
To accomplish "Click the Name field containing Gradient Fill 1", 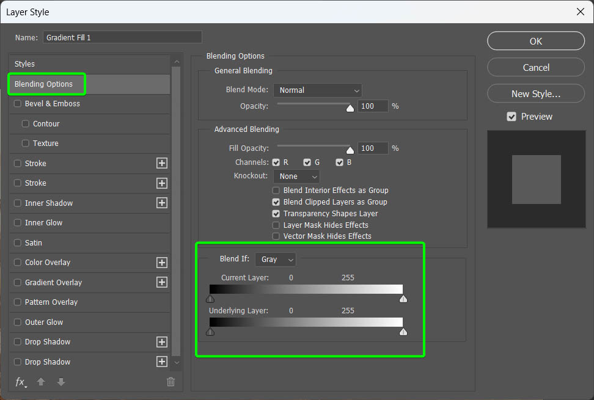I will point(122,37).
